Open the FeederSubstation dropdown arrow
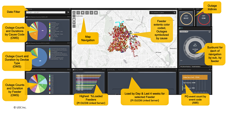Image resolution: width=227 pixels, height=115 pixels. point(210,67)
